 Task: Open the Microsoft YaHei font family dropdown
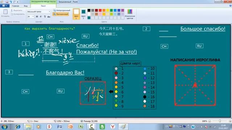(x=49, y=12)
